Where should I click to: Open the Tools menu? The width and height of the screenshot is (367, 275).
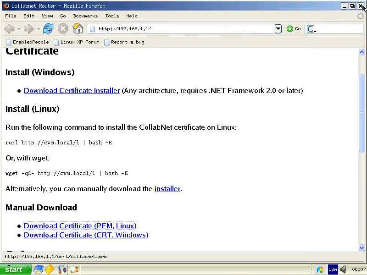[x=112, y=16]
